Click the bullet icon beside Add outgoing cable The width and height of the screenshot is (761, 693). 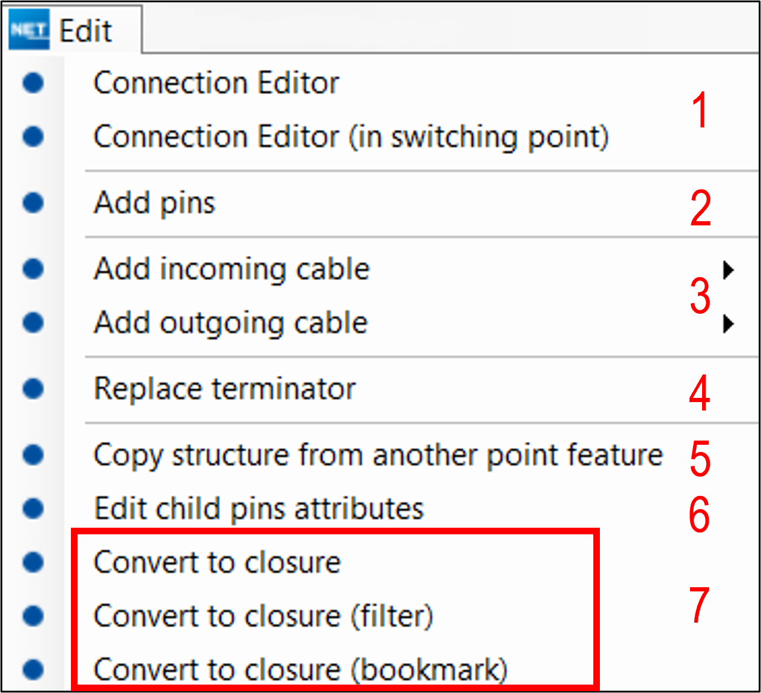click(34, 323)
